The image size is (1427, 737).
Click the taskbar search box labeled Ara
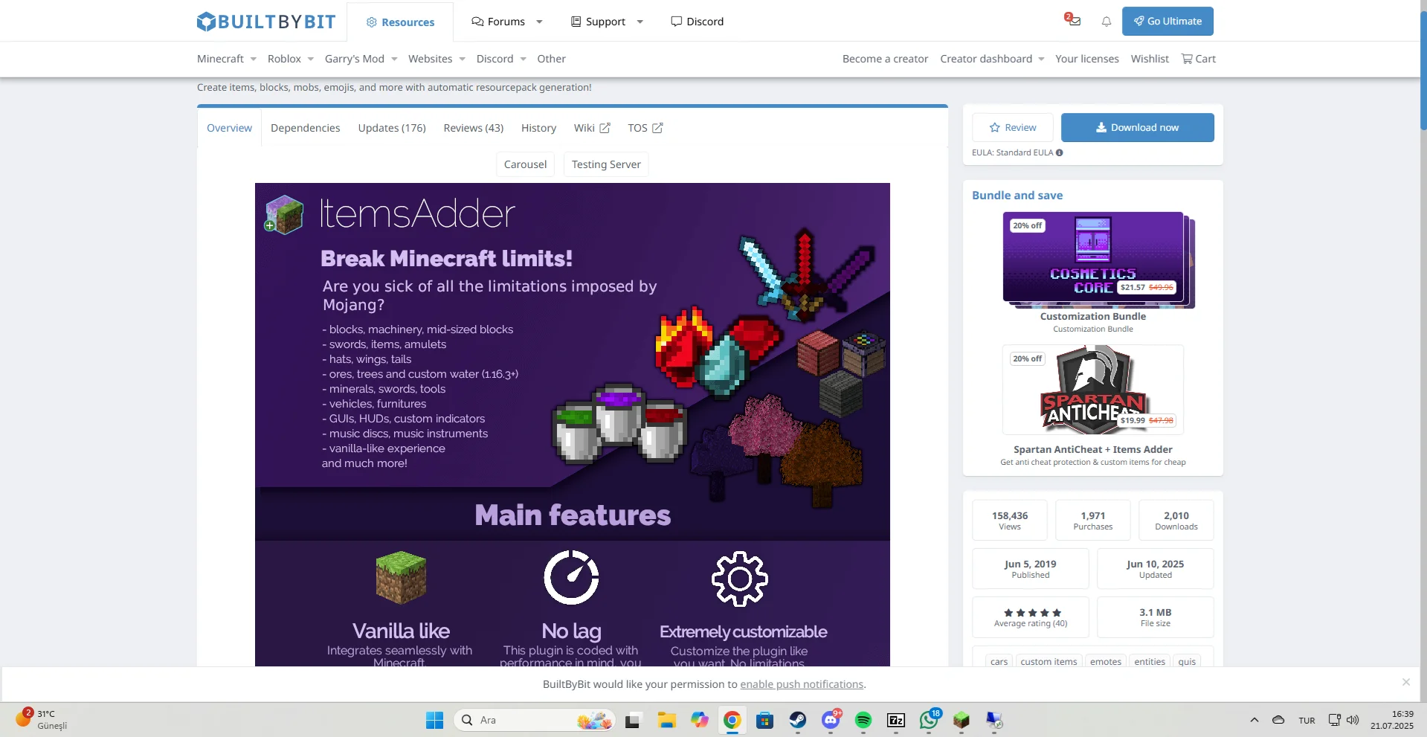click(x=535, y=720)
